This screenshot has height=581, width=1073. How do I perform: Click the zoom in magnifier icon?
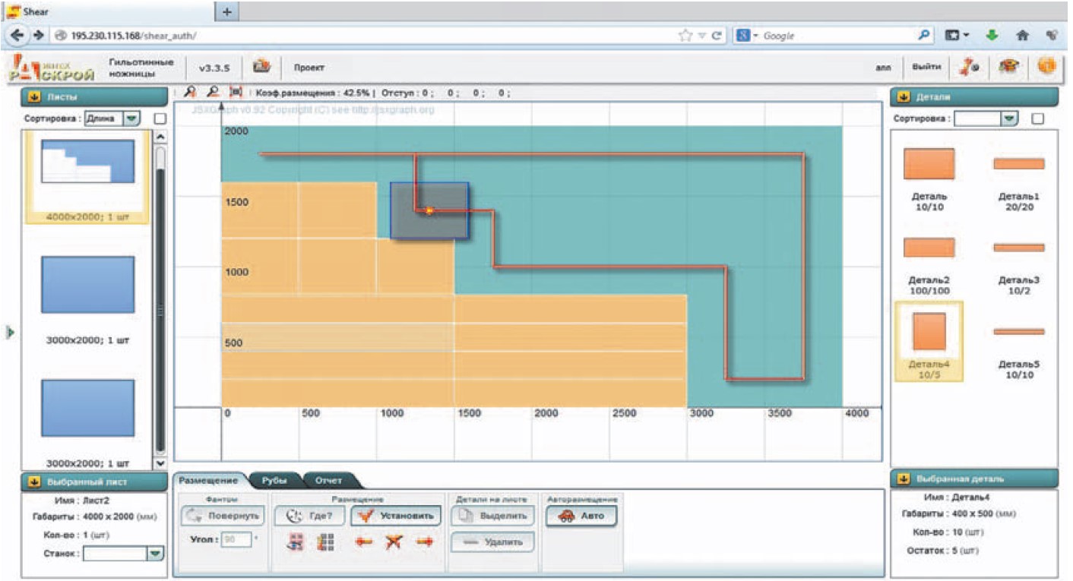pyautogui.click(x=191, y=92)
